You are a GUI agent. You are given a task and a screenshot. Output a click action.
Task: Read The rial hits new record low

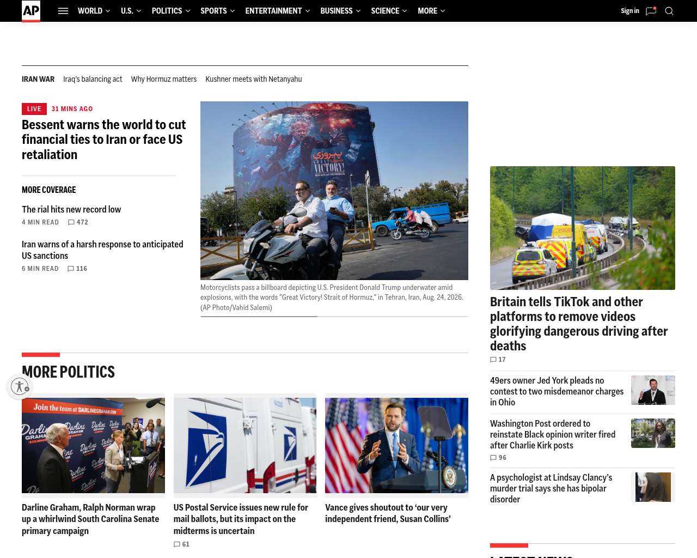71,209
